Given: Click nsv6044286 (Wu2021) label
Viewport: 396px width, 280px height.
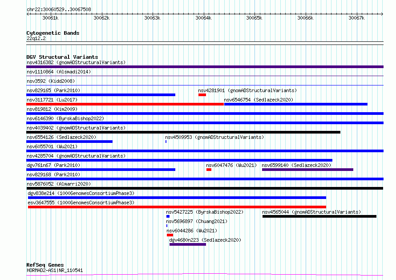Looking at the screenshot, I should pos(192,231).
